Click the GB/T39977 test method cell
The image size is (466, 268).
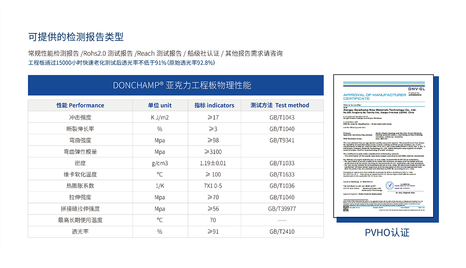(x=282, y=209)
